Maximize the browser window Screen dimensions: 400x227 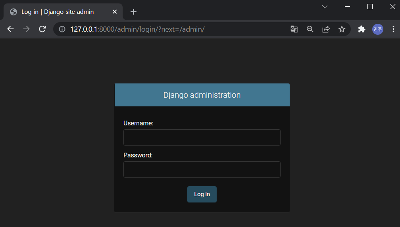370,7
